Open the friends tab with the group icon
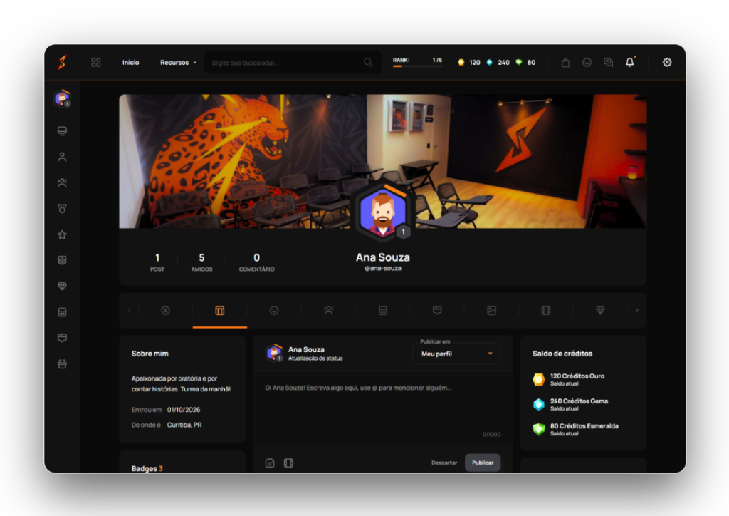The height and width of the screenshot is (516, 729). (x=329, y=310)
